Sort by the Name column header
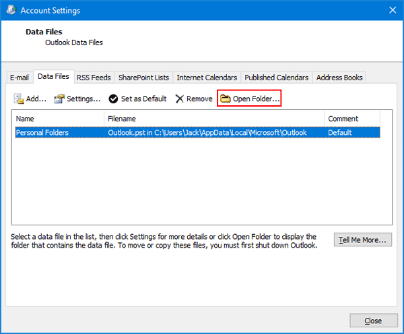The width and height of the screenshot is (404, 334). (58, 119)
